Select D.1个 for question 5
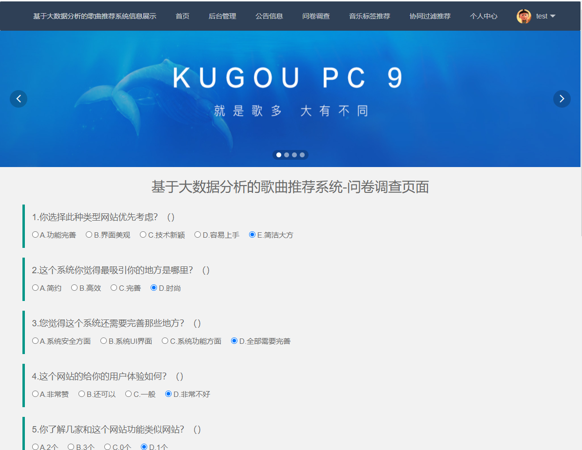Viewport: 582px width, 450px height. coord(144,447)
